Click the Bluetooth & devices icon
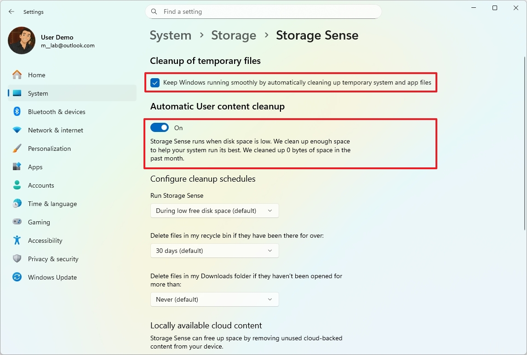 (x=17, y=112)
